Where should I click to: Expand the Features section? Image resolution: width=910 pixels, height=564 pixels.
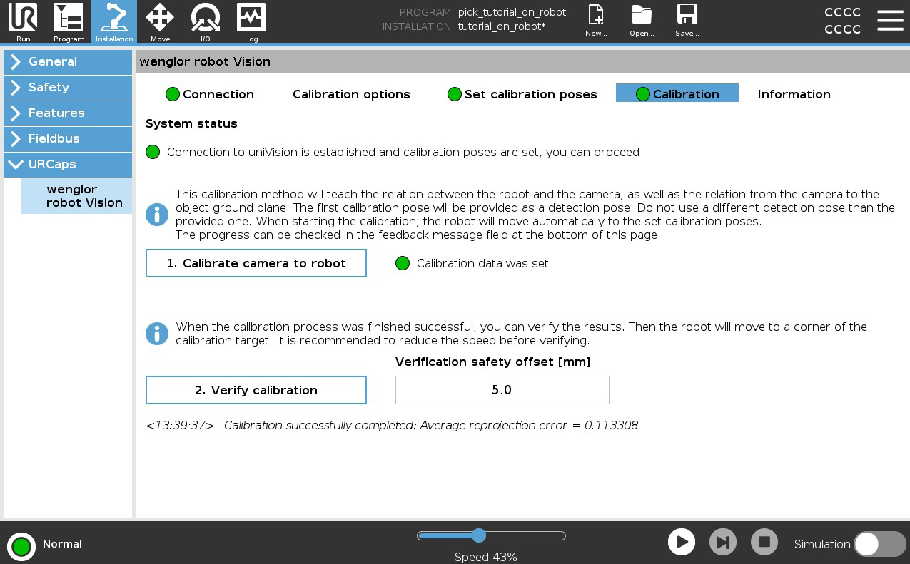click(x=68, y=113)
